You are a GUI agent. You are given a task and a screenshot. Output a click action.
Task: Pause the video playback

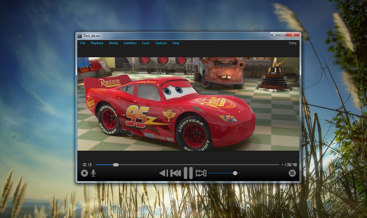[188, 173]
